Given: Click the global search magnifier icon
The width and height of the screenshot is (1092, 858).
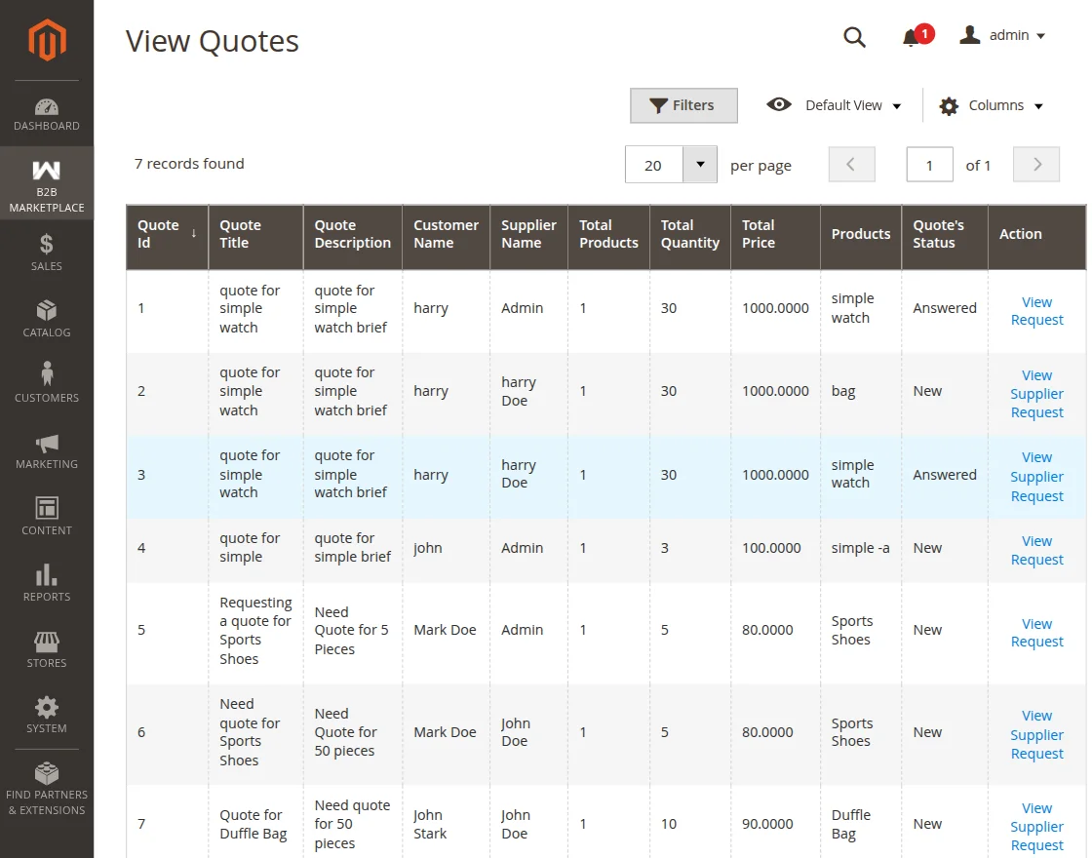Looking at the screenshot, I should pyautogui.click(x=854, y=37).
